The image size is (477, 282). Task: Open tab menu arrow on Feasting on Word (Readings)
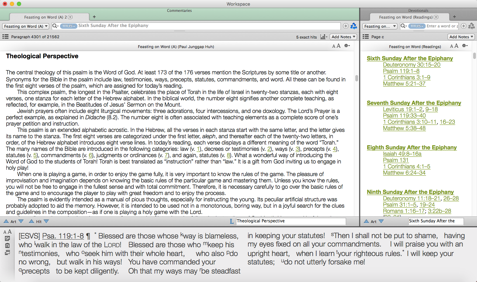pyautogui.click(x=436, y=17)
